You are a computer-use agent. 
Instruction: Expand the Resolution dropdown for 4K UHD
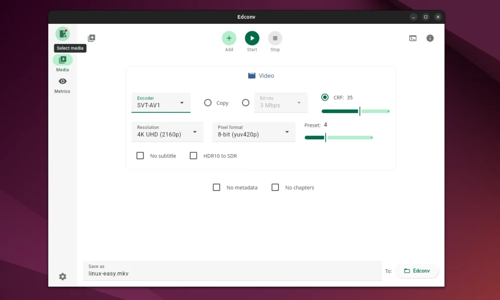pyautogui.click(x=167, y=132)
